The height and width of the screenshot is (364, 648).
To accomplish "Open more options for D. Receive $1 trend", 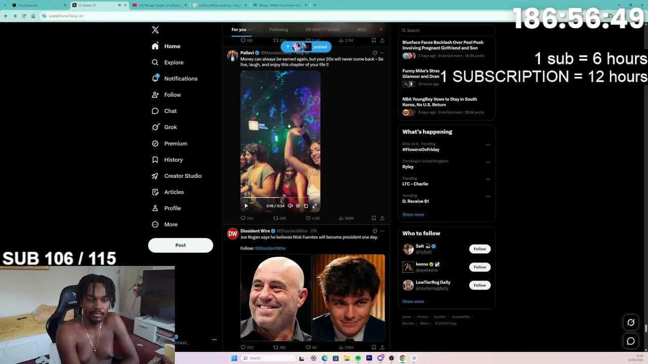I will (488, 196).
